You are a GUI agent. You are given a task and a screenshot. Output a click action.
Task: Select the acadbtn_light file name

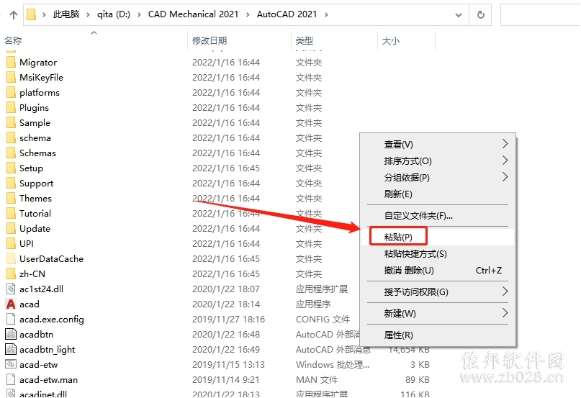coord(47,350)
